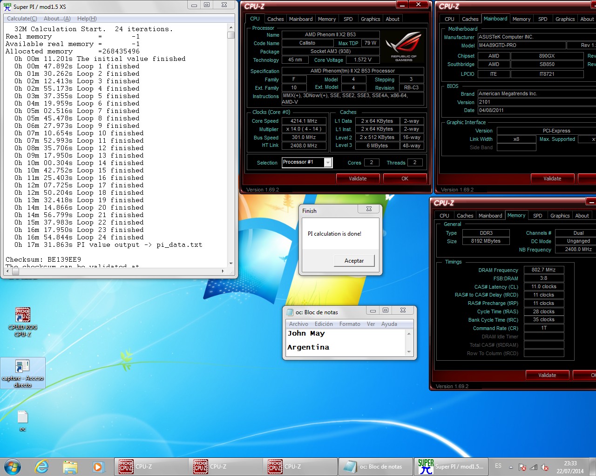Screen dimensions: 596x476
Task: Open Calculate menu in Super PI
Action: pyautogui.click(x=22, y=19)
